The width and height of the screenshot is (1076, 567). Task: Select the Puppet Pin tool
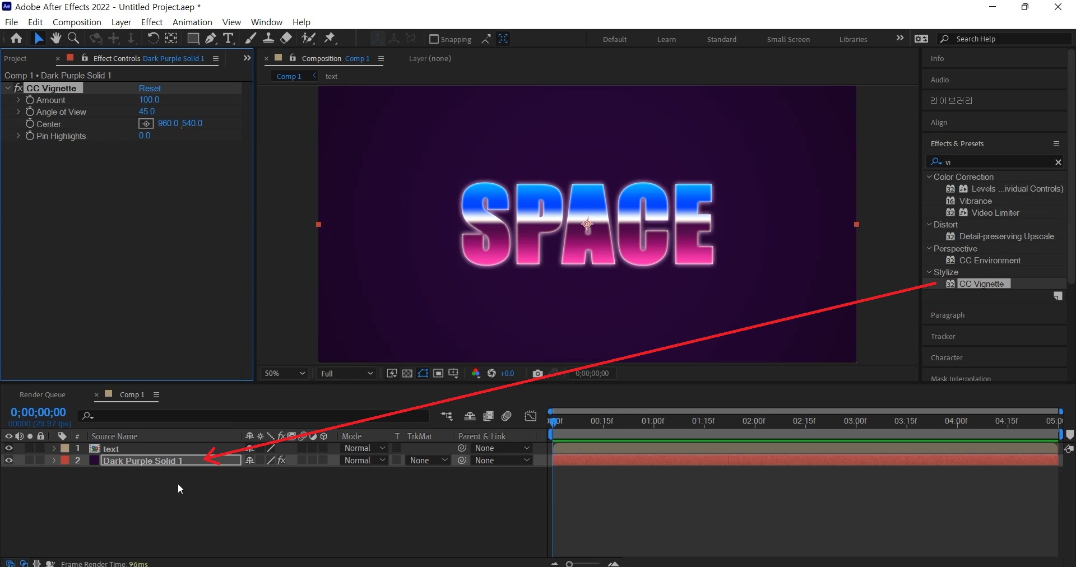[x=330, y=39]
